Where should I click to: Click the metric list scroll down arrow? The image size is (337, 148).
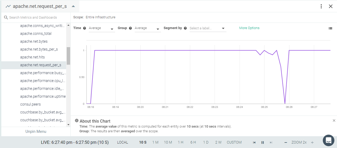pos(68,125)
